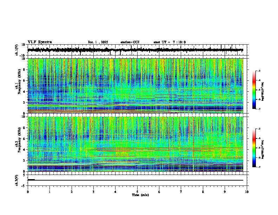
Task: Click the ch.1 spectrogram panel
Action: tap(135, 86)
